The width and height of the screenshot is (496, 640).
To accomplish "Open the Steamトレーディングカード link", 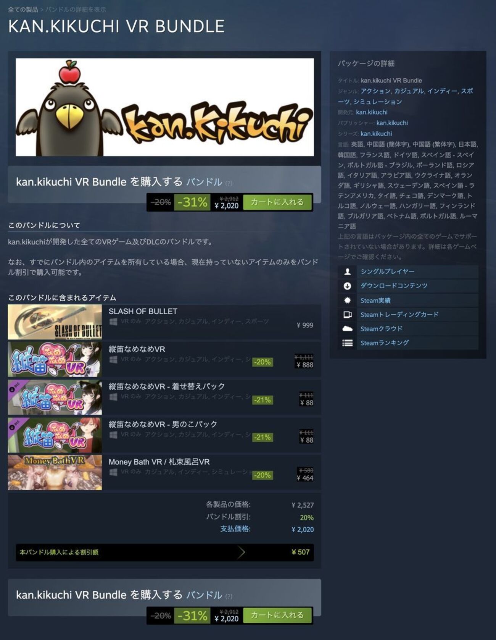I will 399,315.
